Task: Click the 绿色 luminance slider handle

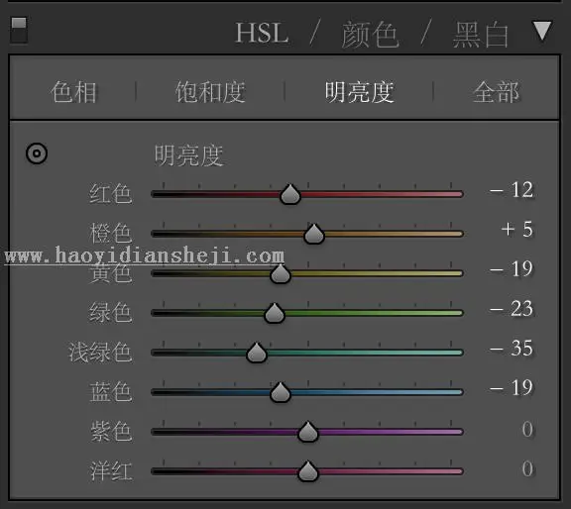Action: coord(275,313)
